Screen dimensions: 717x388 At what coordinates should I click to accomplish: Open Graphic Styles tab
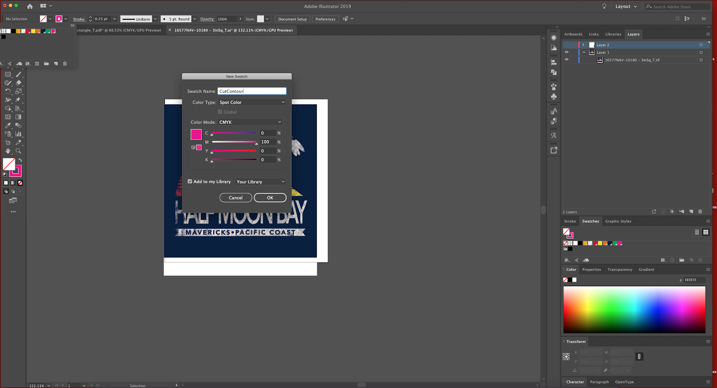618,221
